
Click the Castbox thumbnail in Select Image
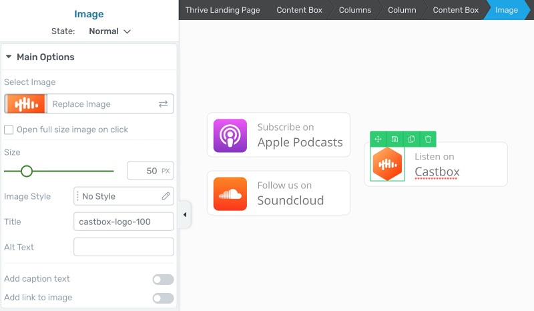click(x=25, y=104)
